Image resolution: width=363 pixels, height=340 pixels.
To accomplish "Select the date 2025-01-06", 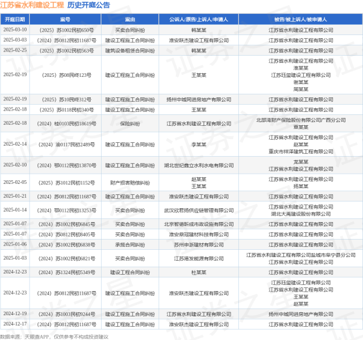I will [15, 244].
